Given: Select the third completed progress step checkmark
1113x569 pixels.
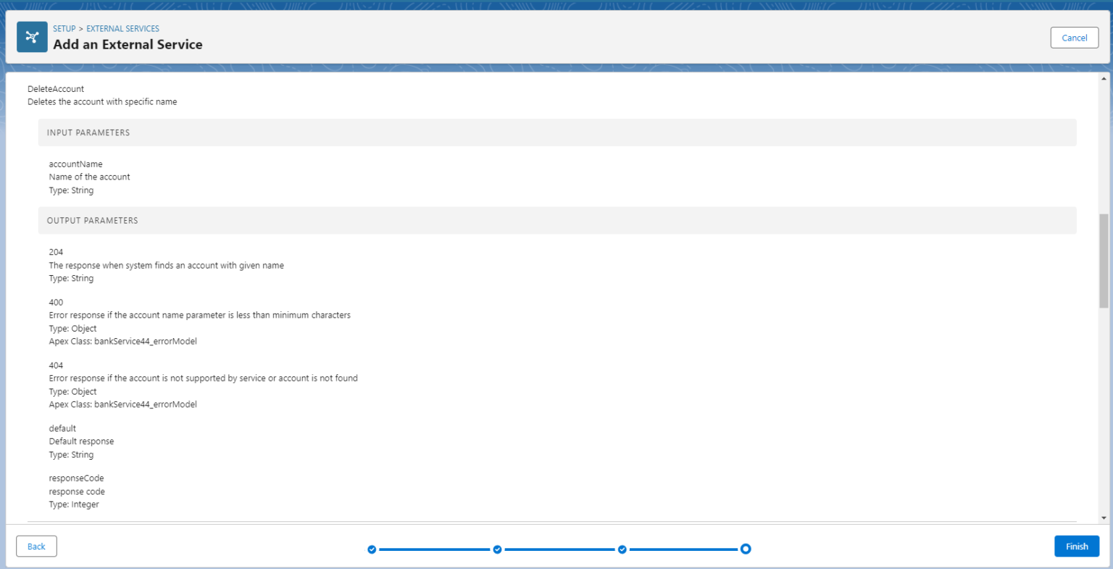Looking at the screenshot, I should tap(622, 549).
